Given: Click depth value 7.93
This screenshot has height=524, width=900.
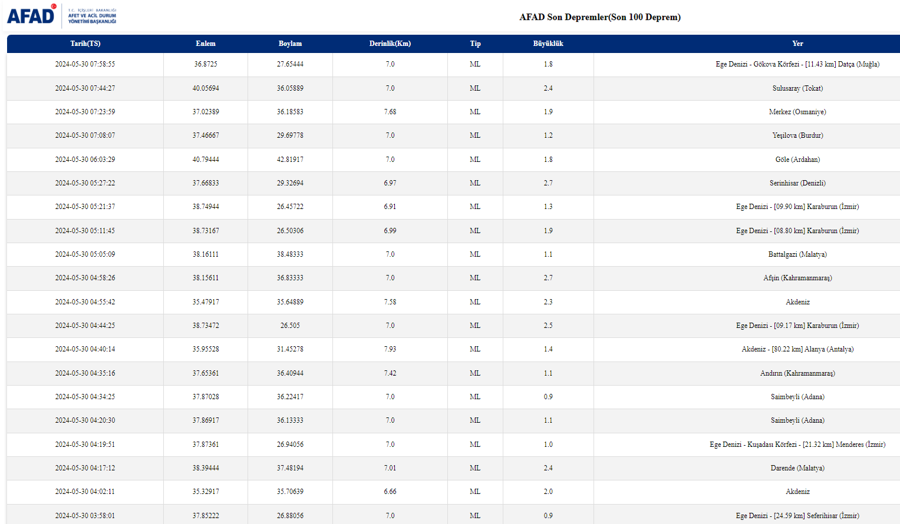Looking at the screenshot, I should 390,349.
